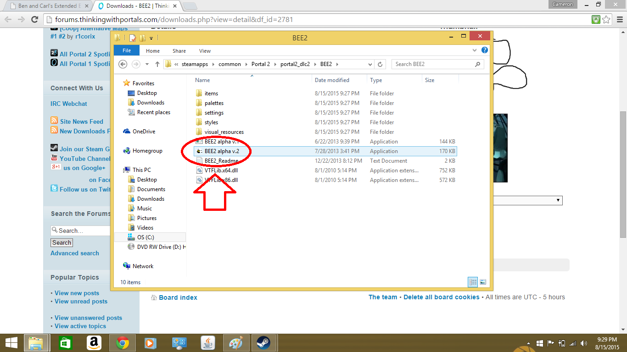Click the volume icon in the system tray
Screen dimensions: 627x352
(584, 343)
